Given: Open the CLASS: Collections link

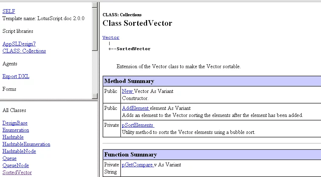Looking at the screenshot, I should click(24, 51).
